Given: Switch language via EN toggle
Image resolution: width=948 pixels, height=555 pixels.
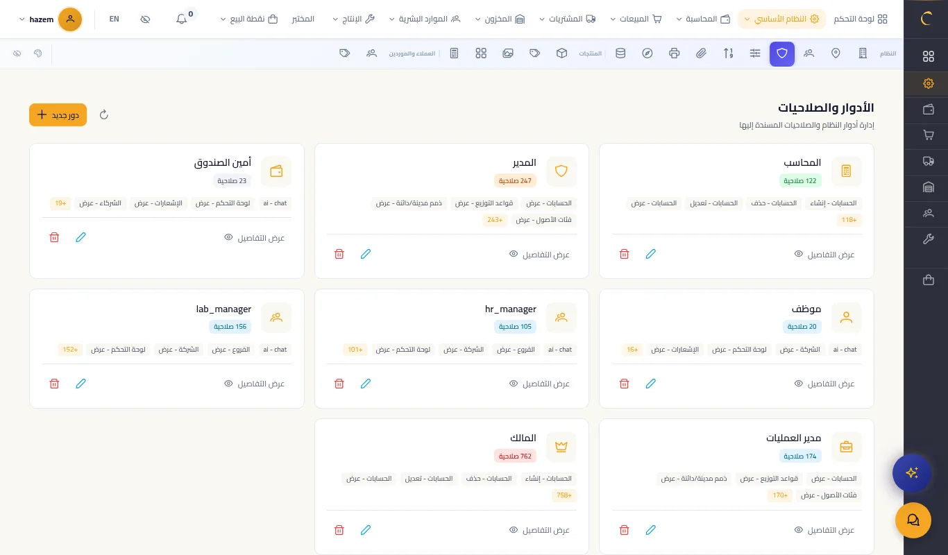Looking at the screenshot, I should point(115,19).
